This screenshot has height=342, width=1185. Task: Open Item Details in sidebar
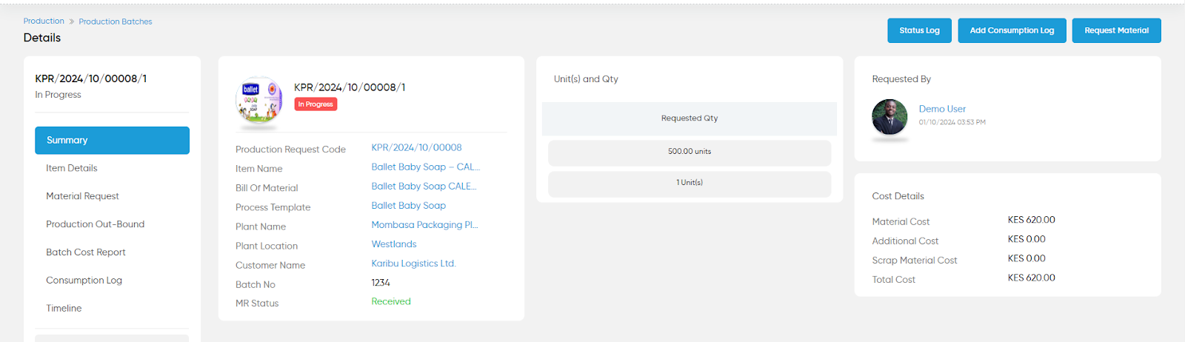click(72, 168)
